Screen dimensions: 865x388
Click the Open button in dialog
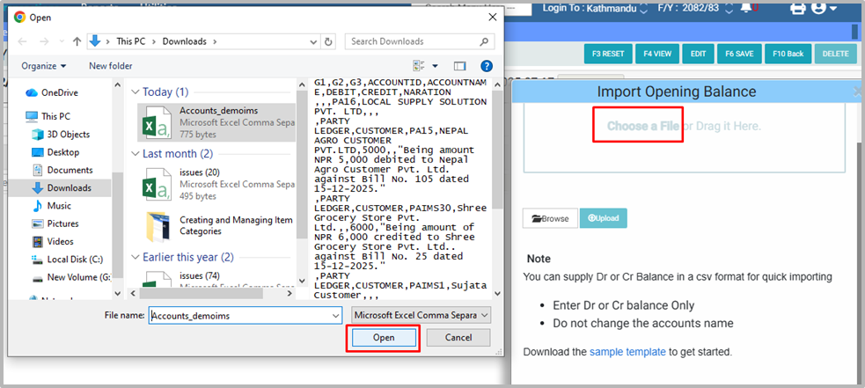pyautogui.click(x=384, y=338)
